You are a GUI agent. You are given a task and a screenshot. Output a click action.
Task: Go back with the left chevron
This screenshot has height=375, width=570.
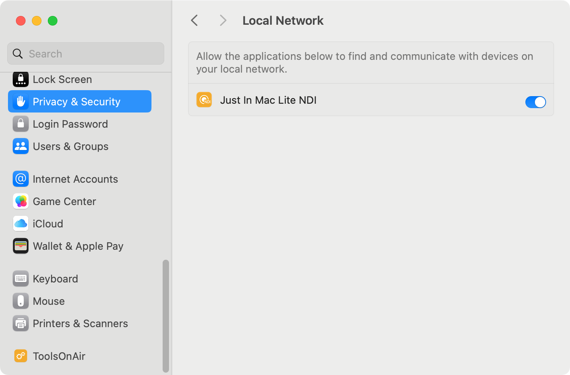[195, 20]
